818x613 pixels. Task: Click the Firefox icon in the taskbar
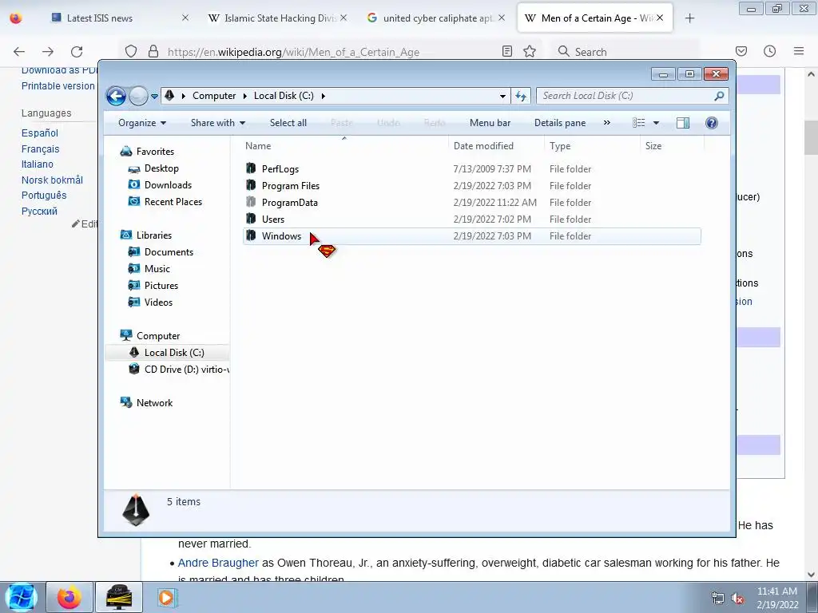point(69,597)
